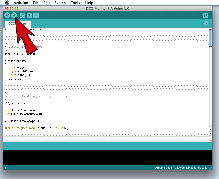Open the Arduino application menu
This screenshot has width=219, height=179.
[x=21, y=3]
